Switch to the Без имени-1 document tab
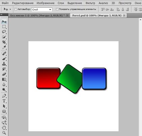The width and height of the screenshot is (142, 136). point(38,15)
